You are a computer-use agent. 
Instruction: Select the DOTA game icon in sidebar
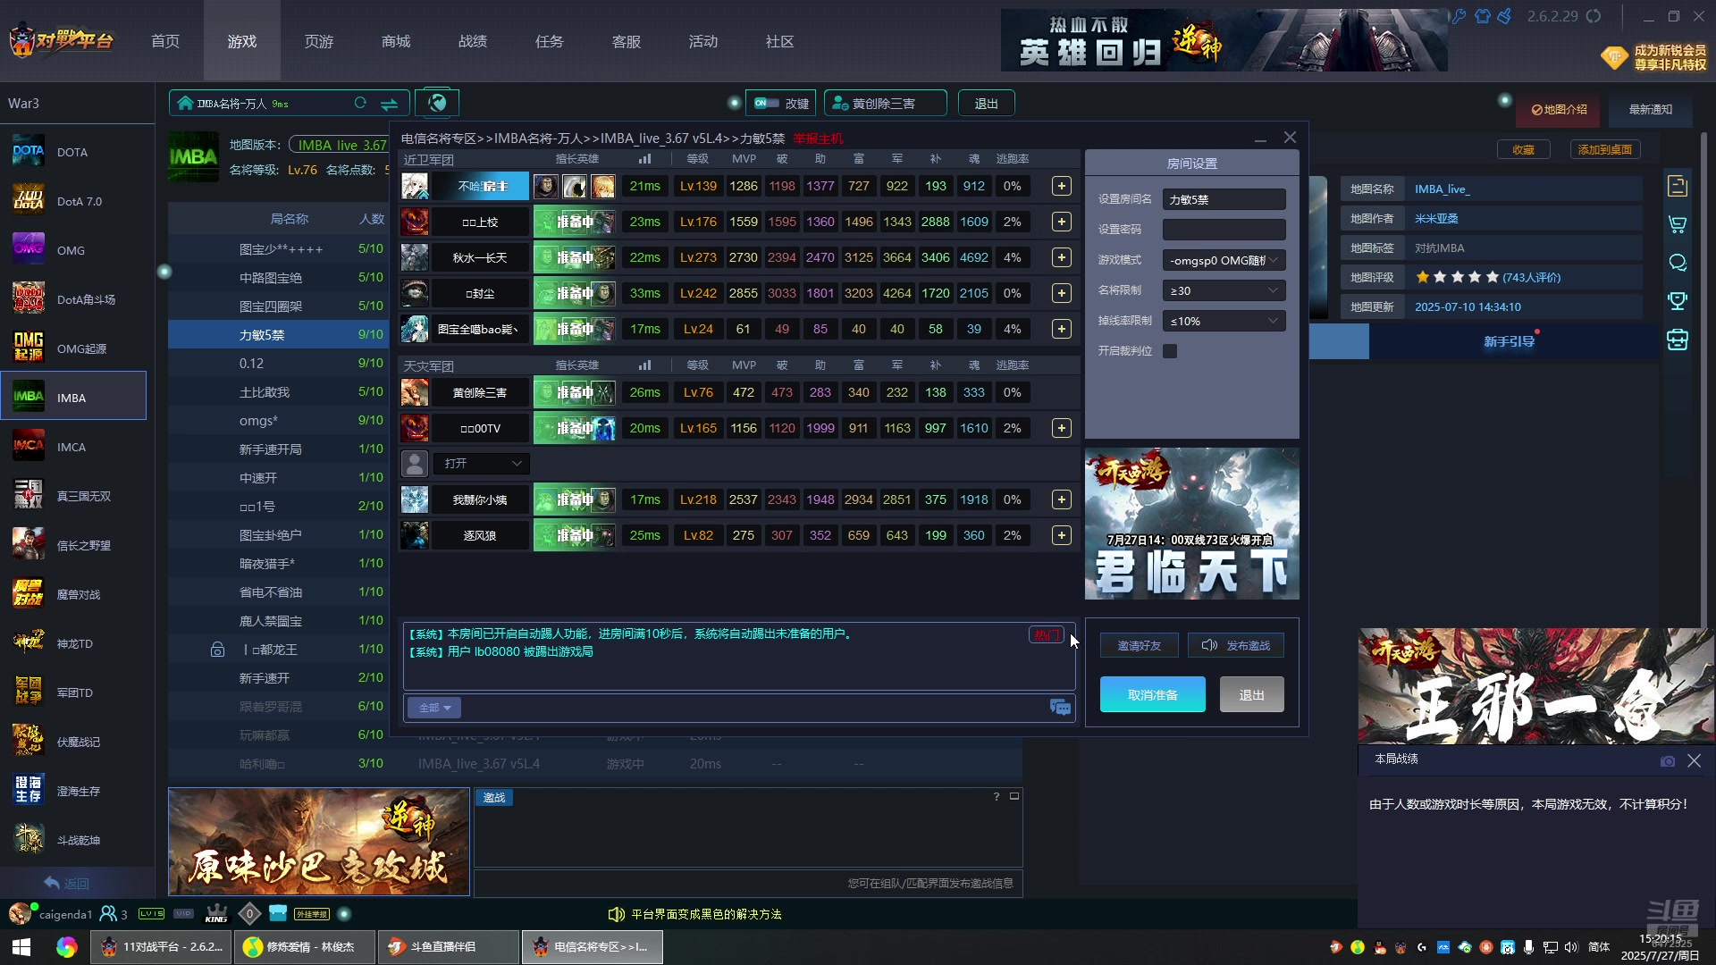pyautogui.click(x=28, y=152)
